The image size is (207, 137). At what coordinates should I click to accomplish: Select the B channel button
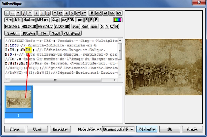point(96,20)
